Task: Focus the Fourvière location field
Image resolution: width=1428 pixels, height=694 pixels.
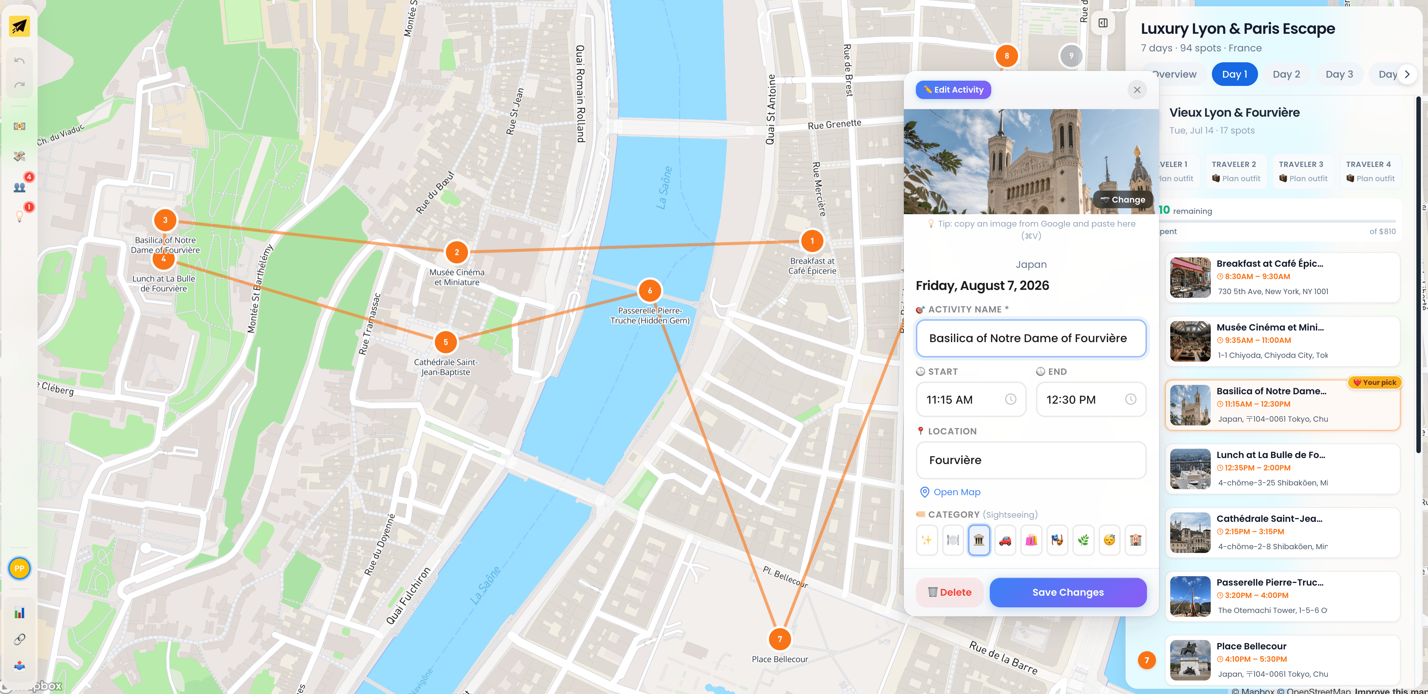Action: (1031, 460)
